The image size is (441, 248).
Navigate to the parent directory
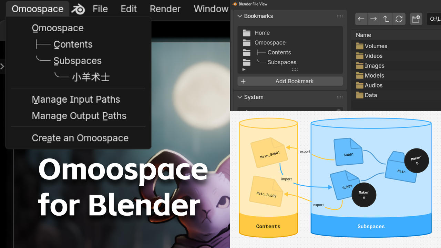(x=386, y=19)
